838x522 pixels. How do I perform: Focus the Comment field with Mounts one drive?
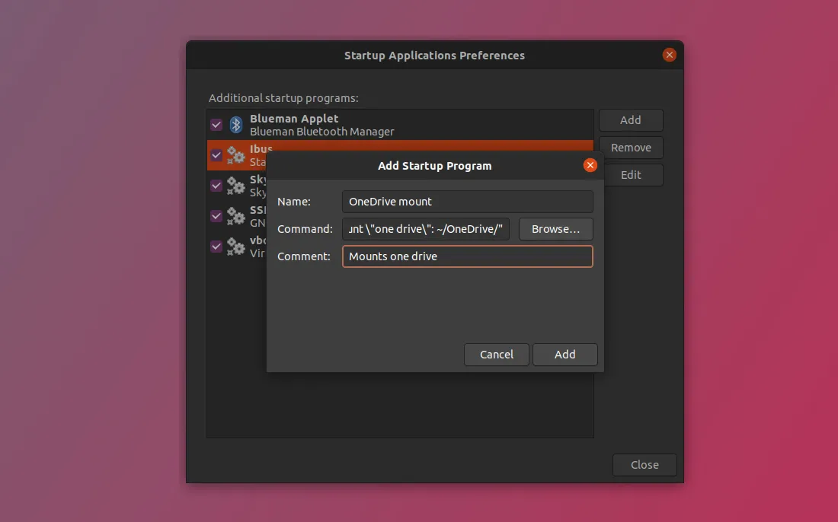pyautogui.click(x=468, y=256)
